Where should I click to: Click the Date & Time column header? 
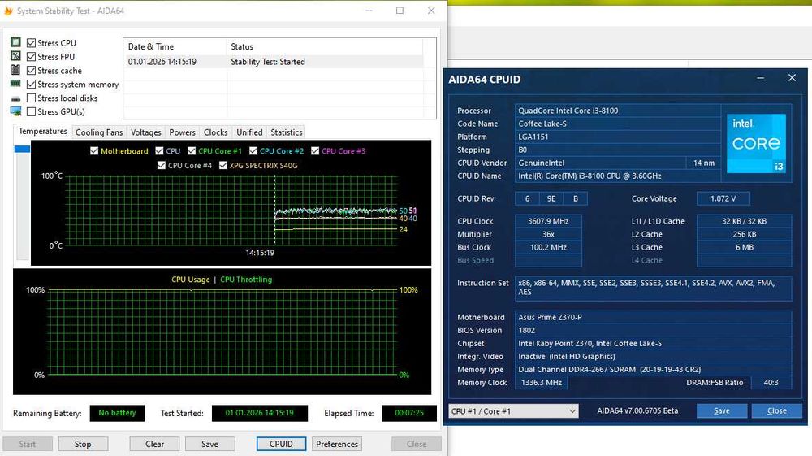click(x=175, y=46)
